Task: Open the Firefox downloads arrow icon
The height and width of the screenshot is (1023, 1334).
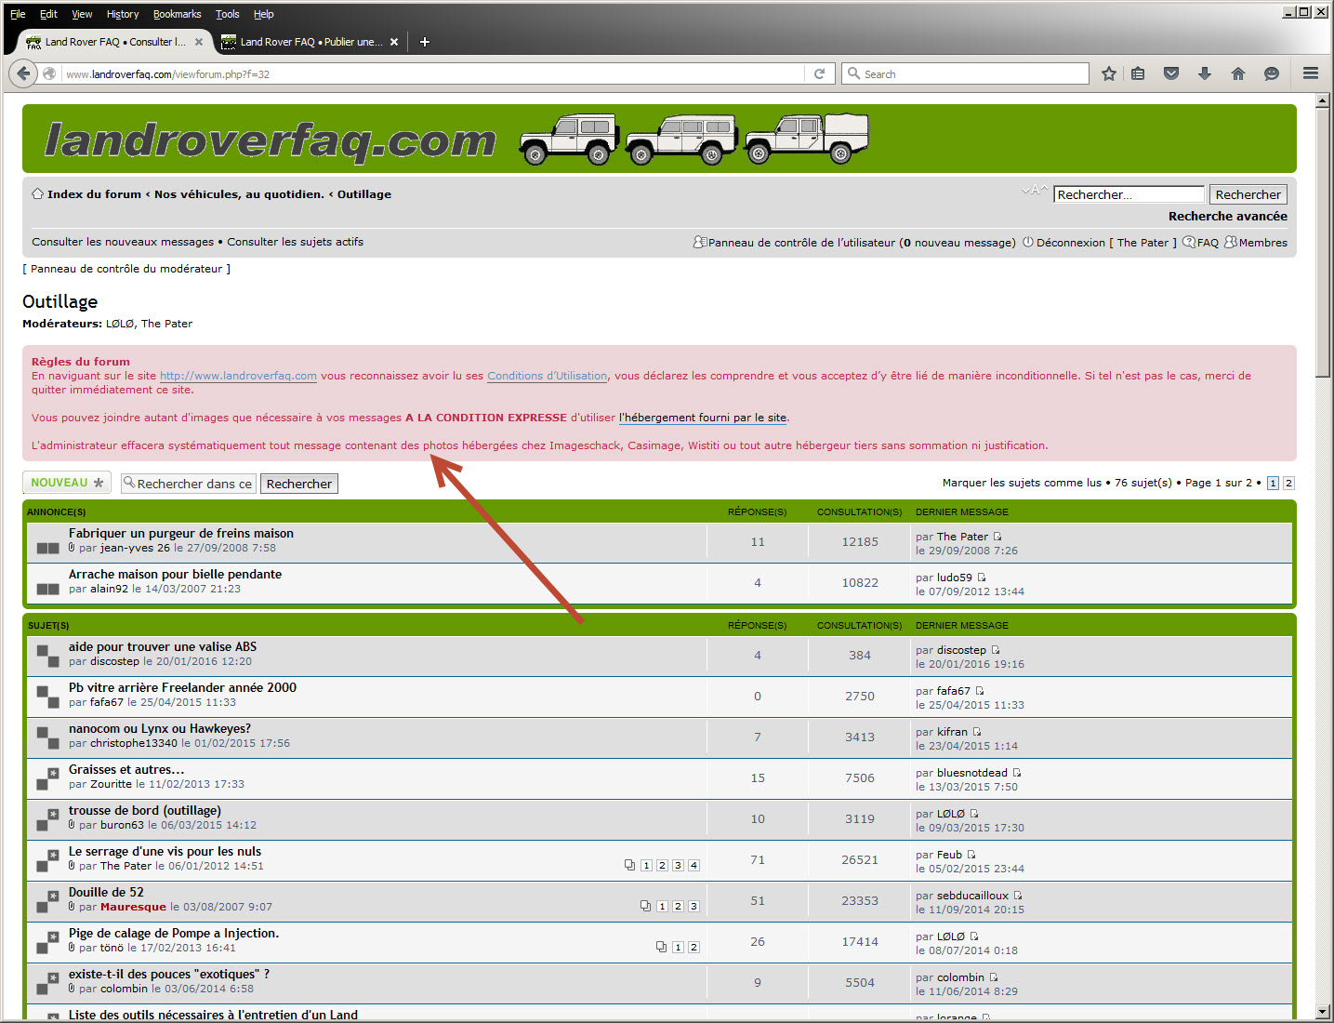Action: pyautogui.click(x=1205, y=73)
